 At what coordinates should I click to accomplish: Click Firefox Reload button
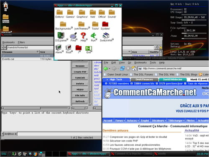point(122,69)
